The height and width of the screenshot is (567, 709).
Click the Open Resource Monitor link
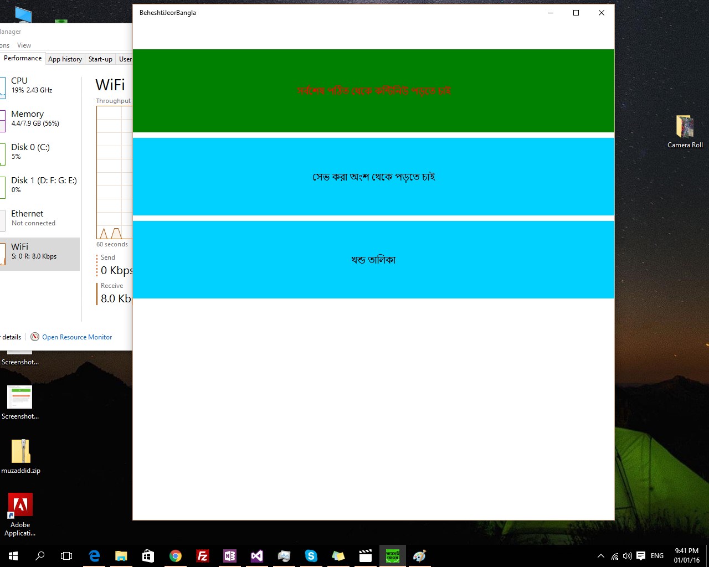pos(77,337)
